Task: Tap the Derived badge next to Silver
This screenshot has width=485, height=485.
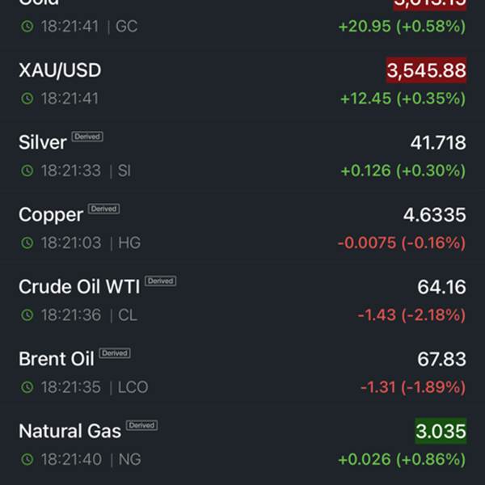Action: tap(87, 137)
